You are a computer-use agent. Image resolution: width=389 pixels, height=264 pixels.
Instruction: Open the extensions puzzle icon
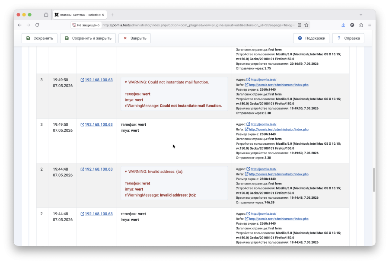coord(361,25)
